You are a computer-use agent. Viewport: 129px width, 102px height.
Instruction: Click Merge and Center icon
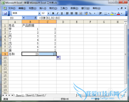point(80,13)
